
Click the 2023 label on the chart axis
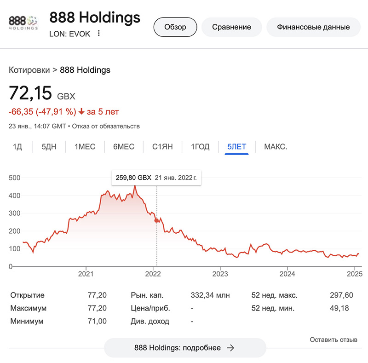[220, 274]
